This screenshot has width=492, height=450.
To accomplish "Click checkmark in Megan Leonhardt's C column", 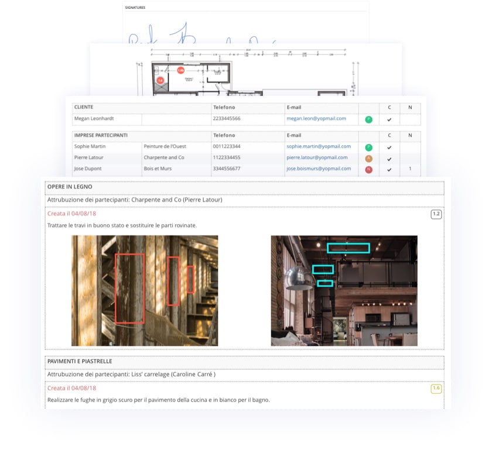I will pos(389,119).
